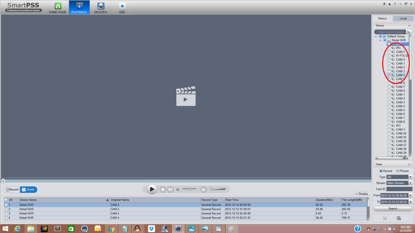This screenshot has width=415, height=233.
Task: Click the Search button
Action: pos(393,208)
